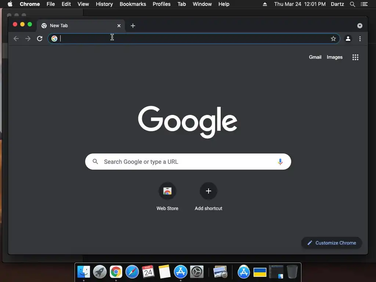Click the Ukraine flag icon in dock
The image size is (376, 282).
260,272
